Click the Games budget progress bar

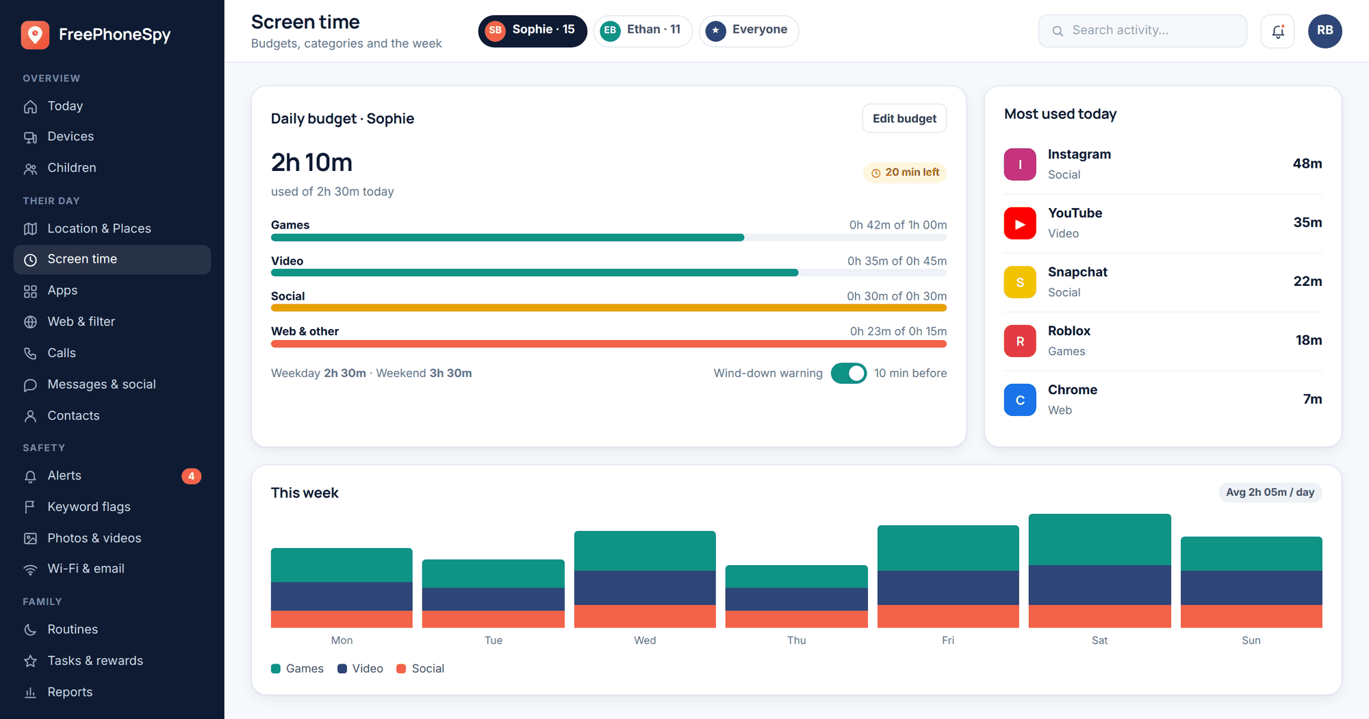pos(609,238)
